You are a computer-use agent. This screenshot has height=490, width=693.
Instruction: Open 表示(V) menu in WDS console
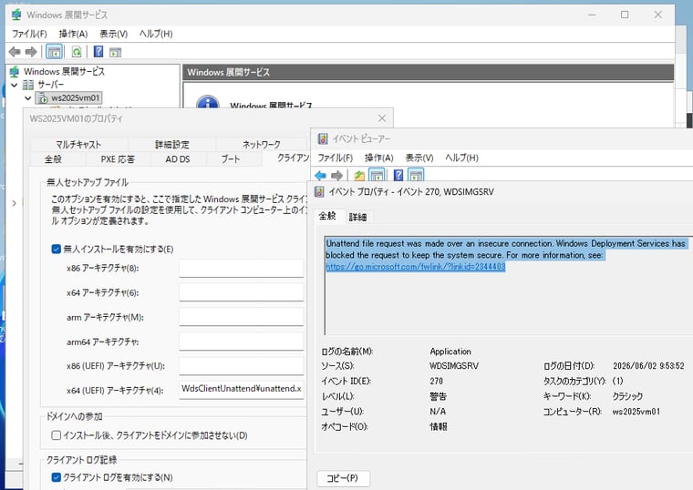point(114,34)
